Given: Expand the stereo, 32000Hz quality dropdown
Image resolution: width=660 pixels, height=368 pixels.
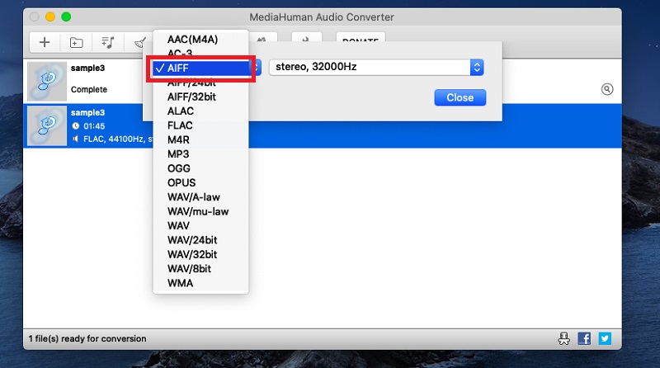Looking at the screenshot, I should click(x=375, y=68).
